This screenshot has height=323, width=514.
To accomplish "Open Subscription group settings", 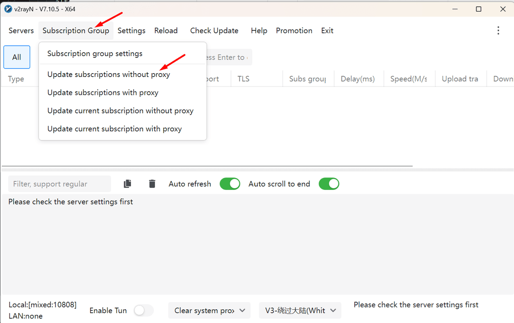I will 123,53.
